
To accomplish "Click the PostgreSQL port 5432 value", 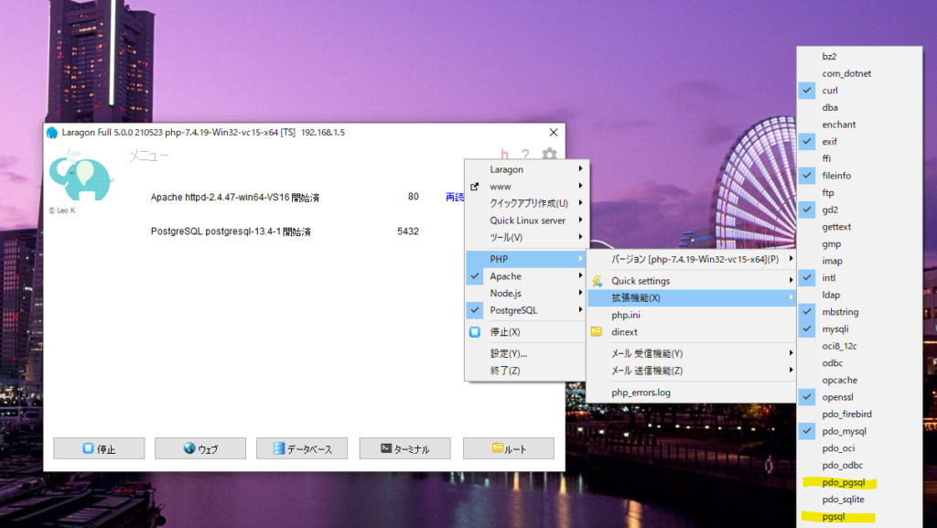I will [408, 232].
